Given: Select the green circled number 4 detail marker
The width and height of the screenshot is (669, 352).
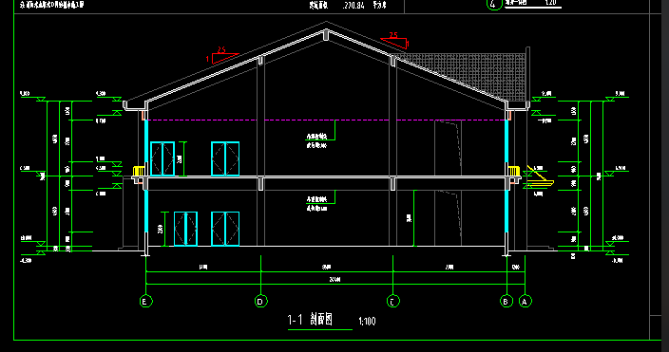Looking at the screenshot, I should click(493, 4).
